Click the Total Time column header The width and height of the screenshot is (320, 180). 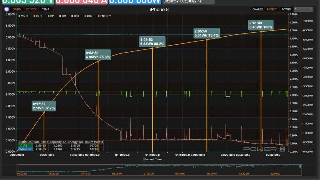(x=41, y=142)
